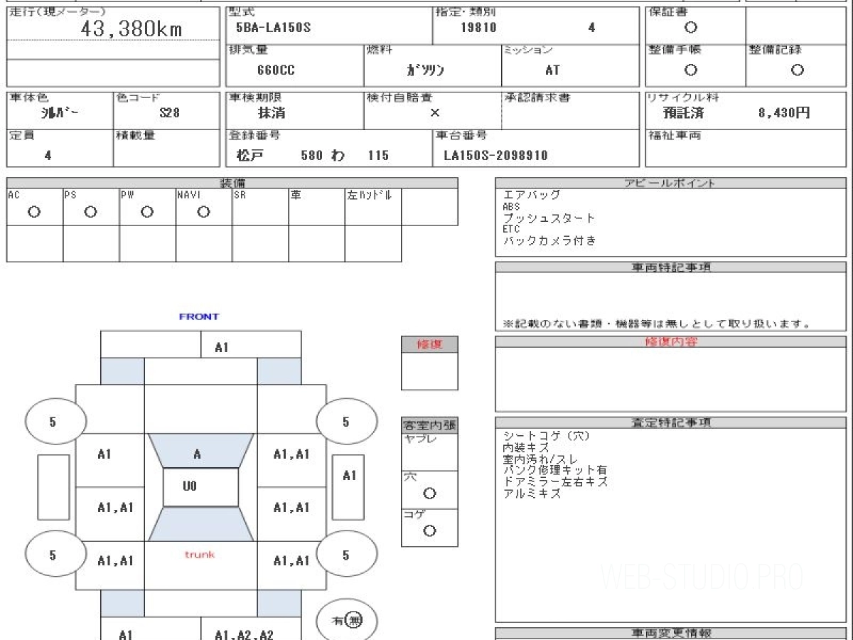Click the 車両特記事項 header
The width and height of the screenshot is (853, 640).
[670, 267]
